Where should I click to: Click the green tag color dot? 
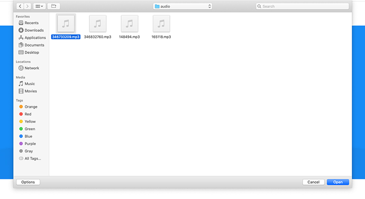pos(21,129)
